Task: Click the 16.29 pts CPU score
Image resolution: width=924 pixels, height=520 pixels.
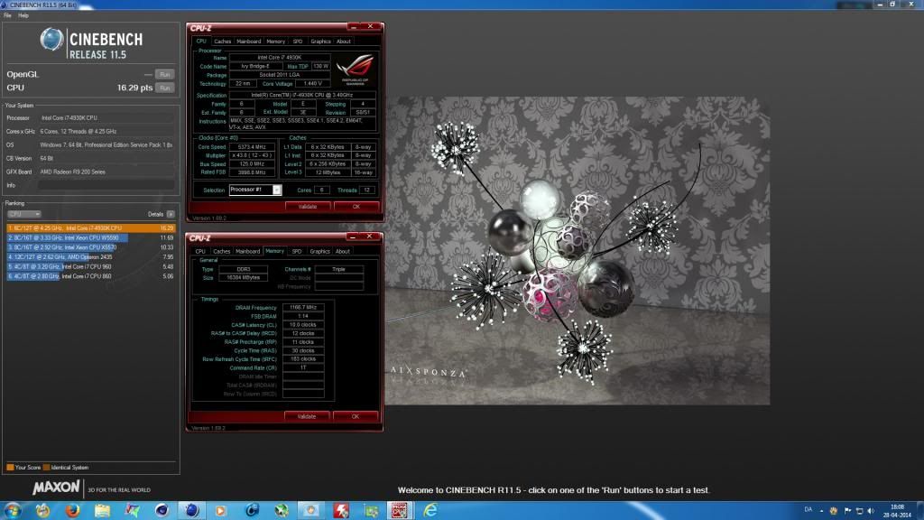Action: coord(134,88)
